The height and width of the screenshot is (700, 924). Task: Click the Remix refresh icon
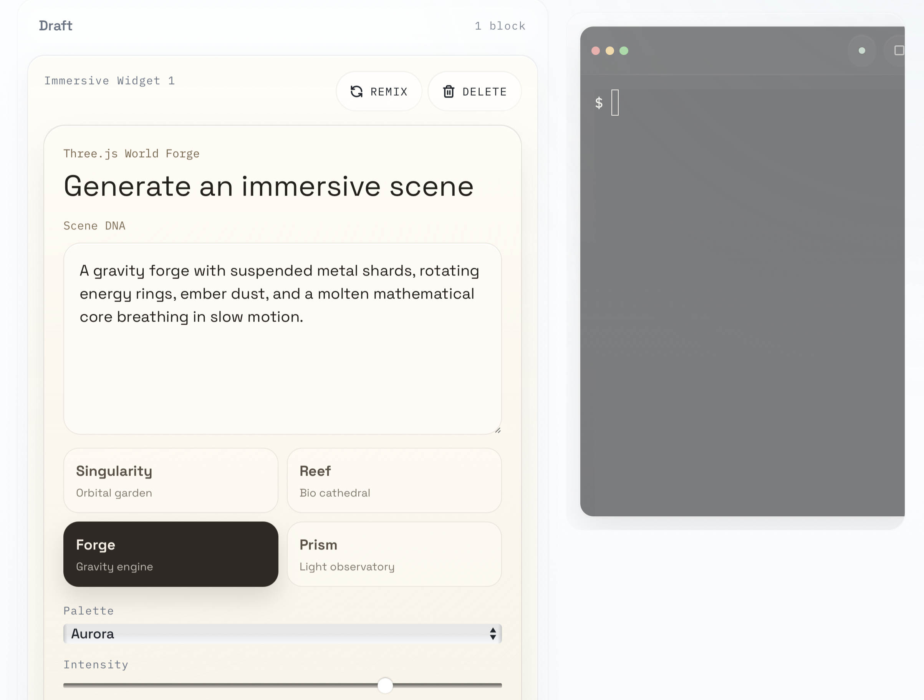[357, 91]
